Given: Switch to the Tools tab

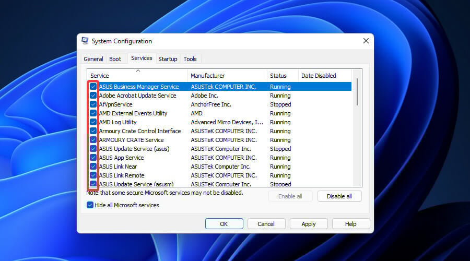Looking at the screenshot, I should tap(190, 59).
